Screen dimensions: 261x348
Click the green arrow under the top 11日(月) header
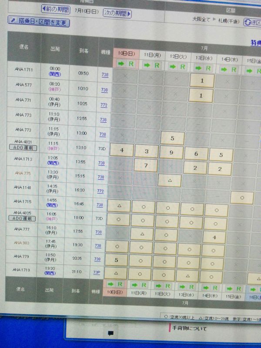(147, 65)
